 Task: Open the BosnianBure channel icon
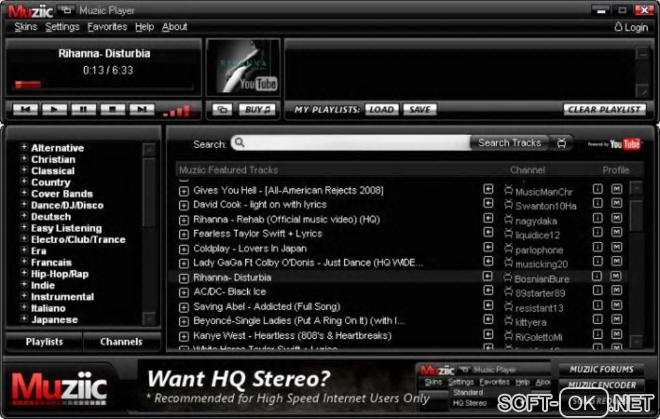click(508, 277)
